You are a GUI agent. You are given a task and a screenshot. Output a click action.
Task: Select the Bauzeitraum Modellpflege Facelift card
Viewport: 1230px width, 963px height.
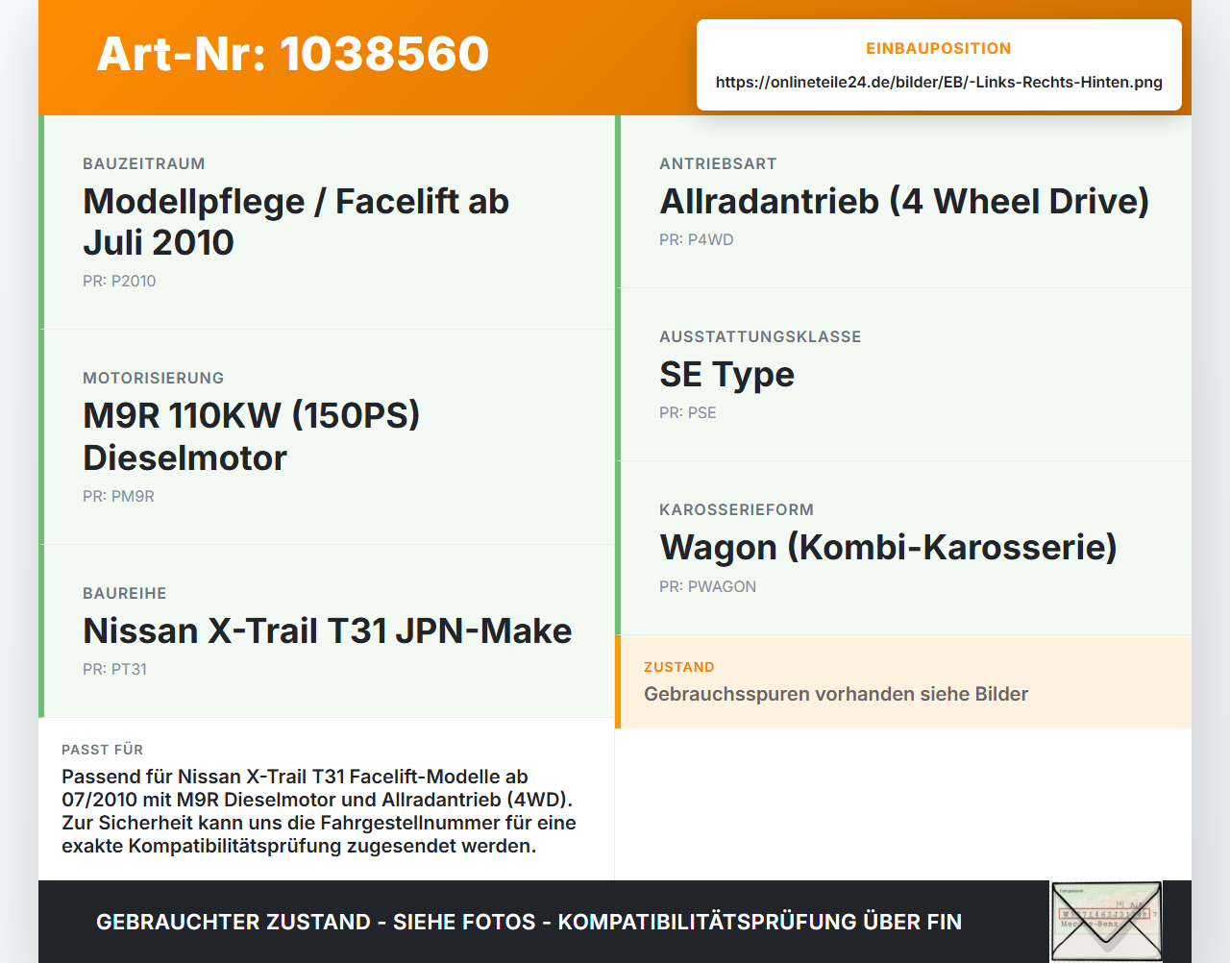[x=327, y=222]
